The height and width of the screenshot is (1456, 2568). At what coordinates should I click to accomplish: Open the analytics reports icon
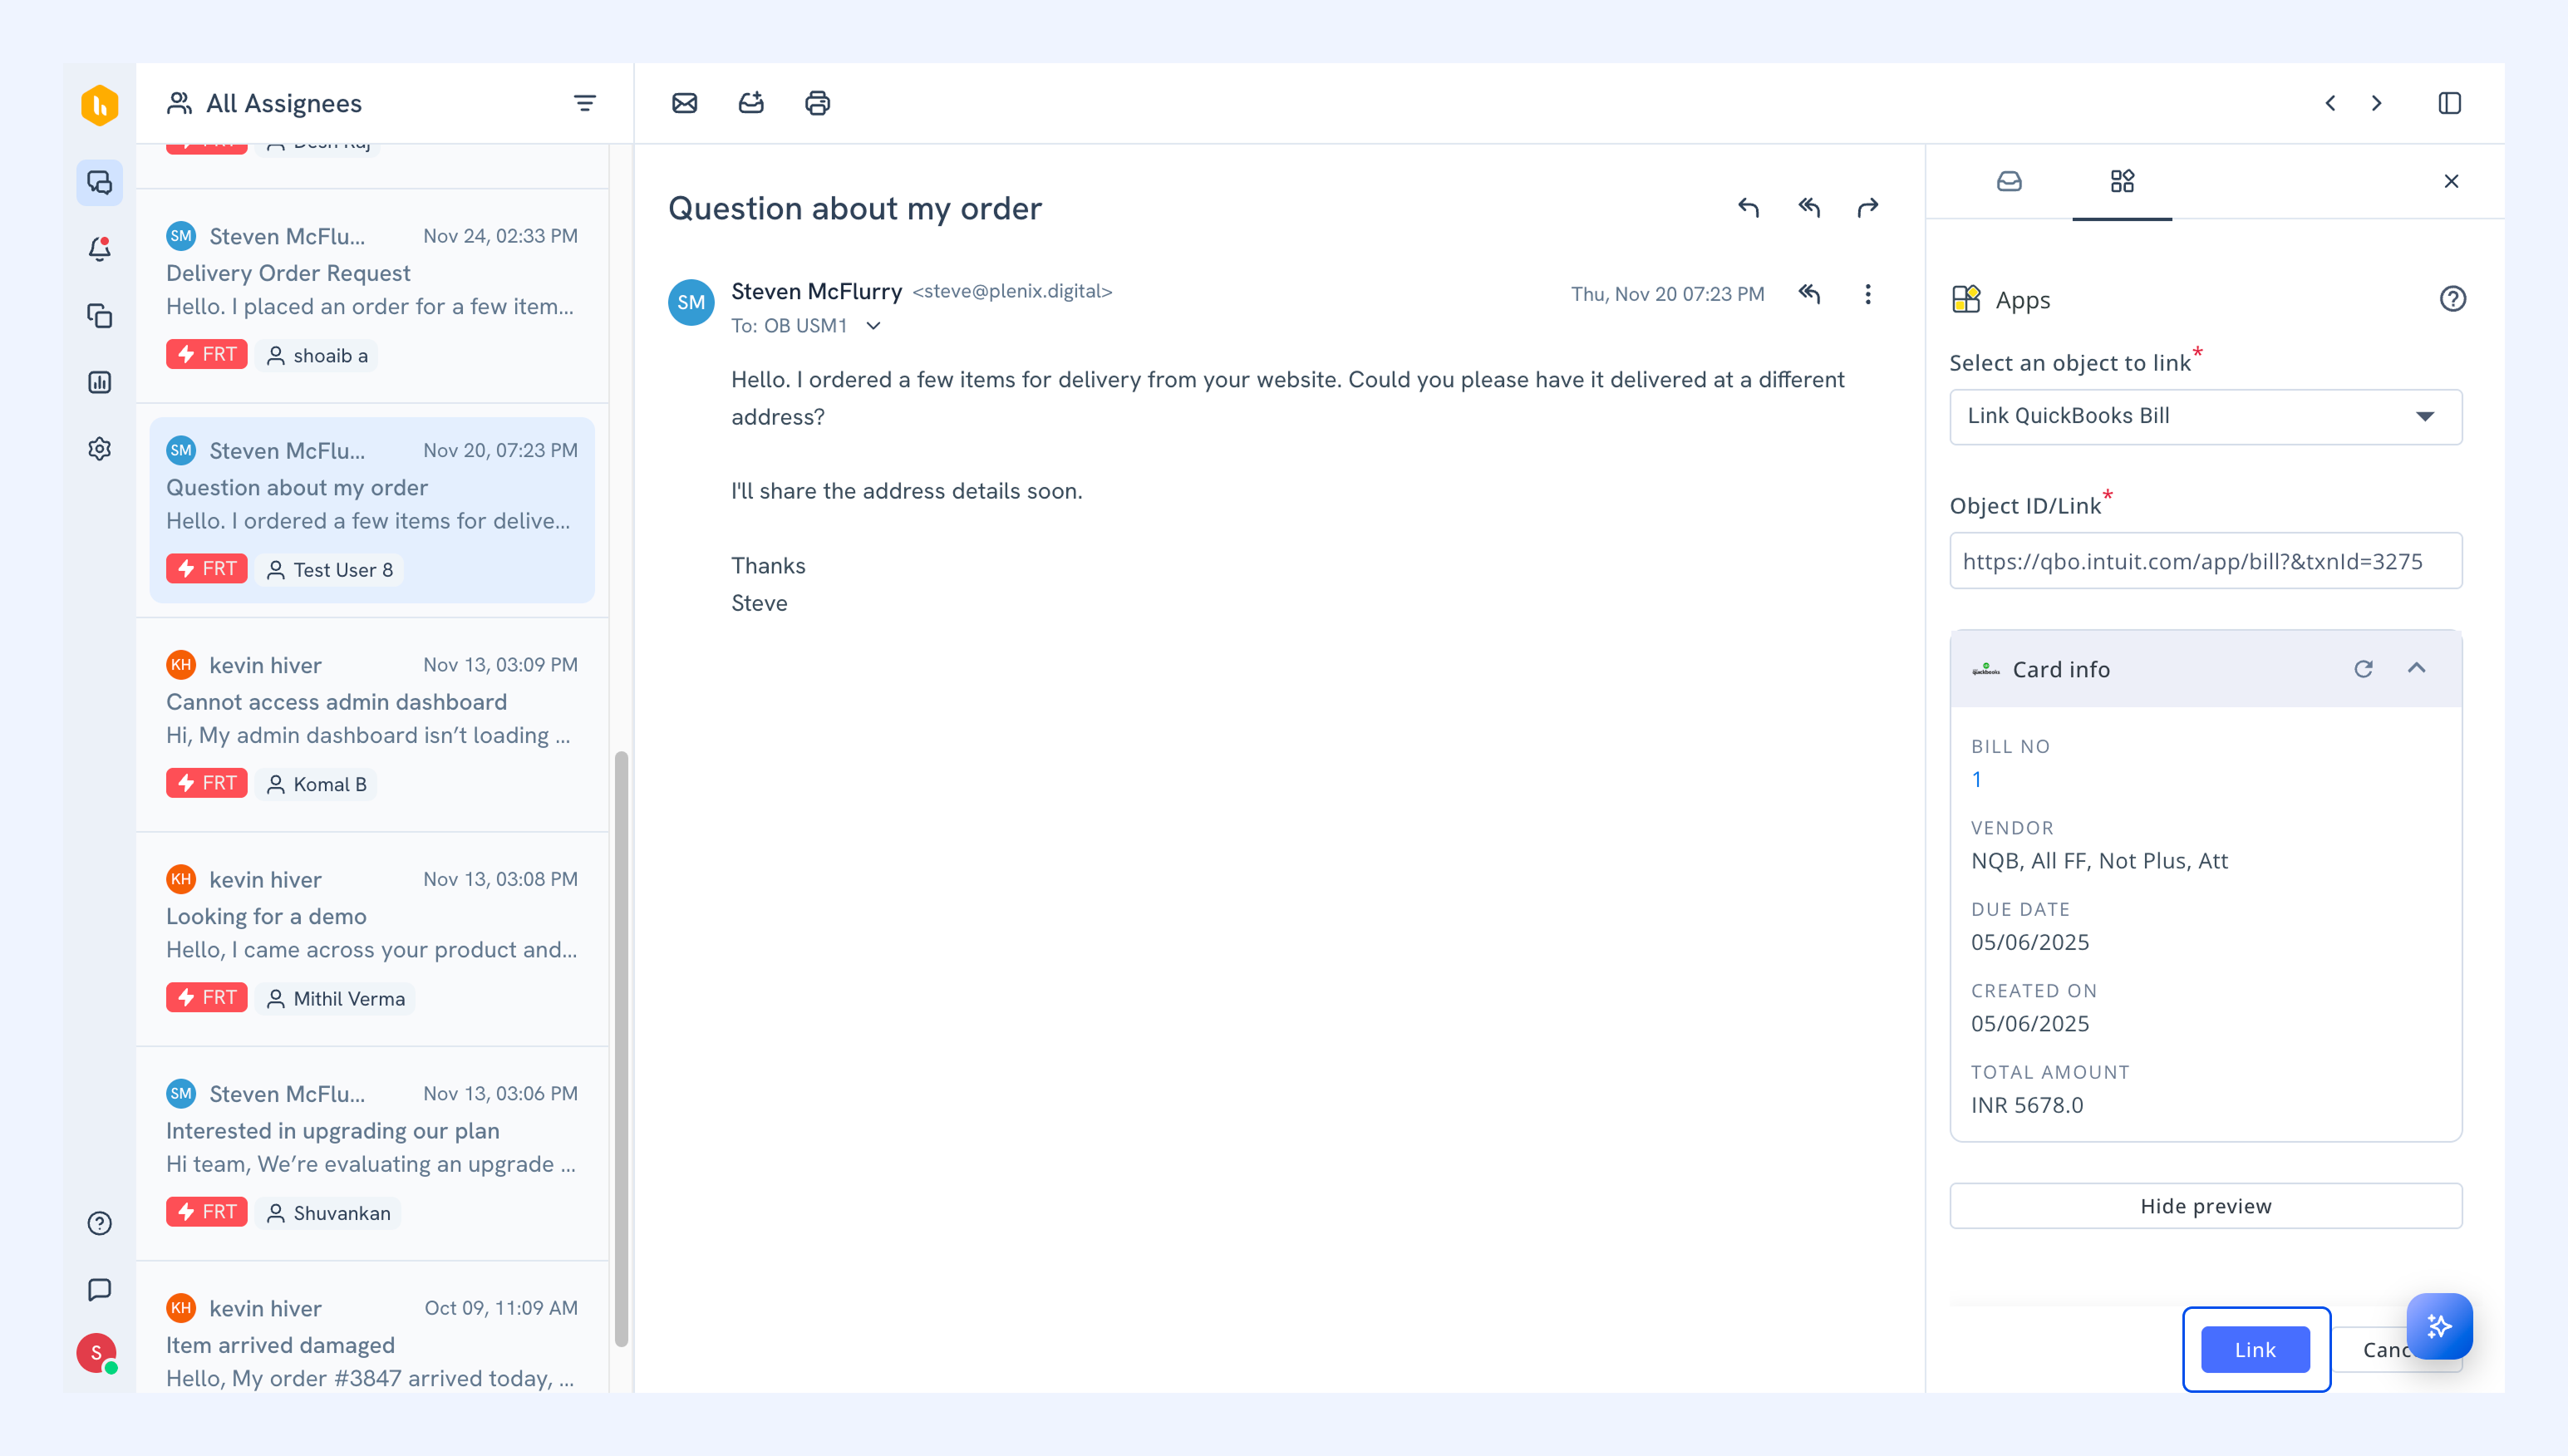pos(99,382)
